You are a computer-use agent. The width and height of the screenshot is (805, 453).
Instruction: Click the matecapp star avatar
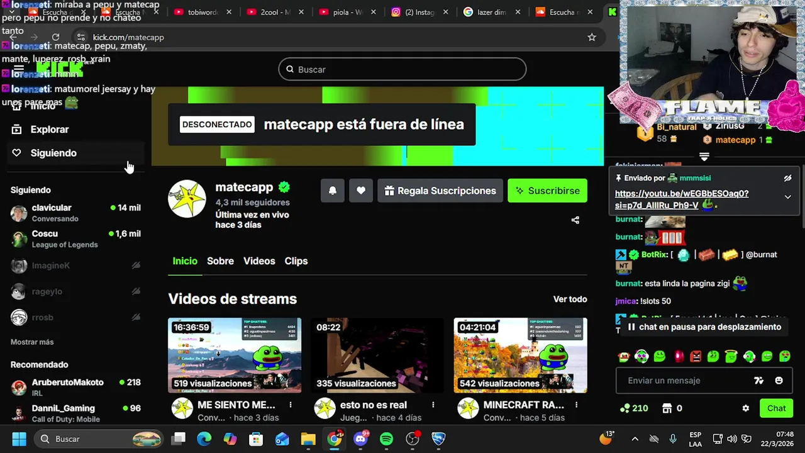(x=187, y=199)
